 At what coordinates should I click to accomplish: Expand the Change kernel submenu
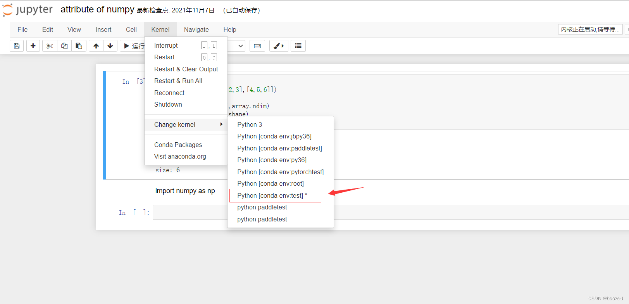186,124
